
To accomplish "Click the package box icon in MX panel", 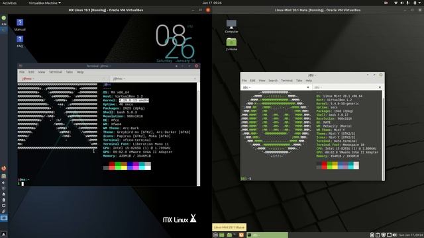I will (4, 188).
